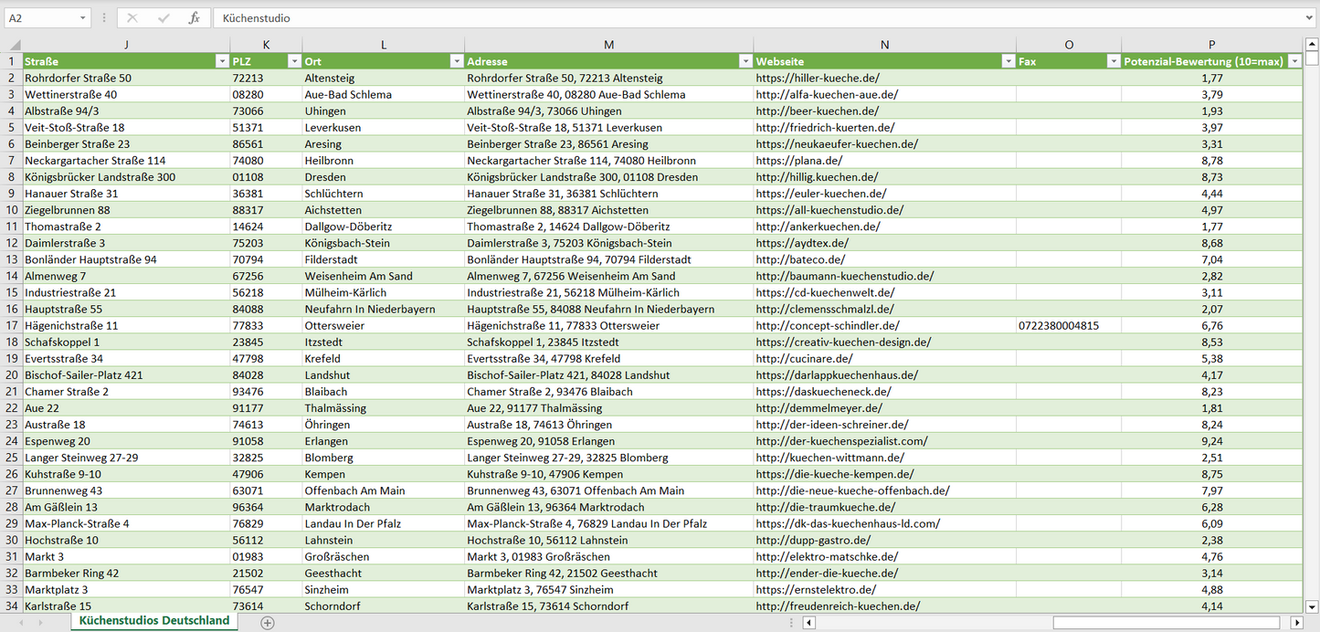Click the horizontal scrollbar thumb
This screenshot has height=632, width=1320.
(1167, 623)
